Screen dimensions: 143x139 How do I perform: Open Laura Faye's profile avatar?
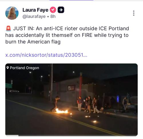12,13
